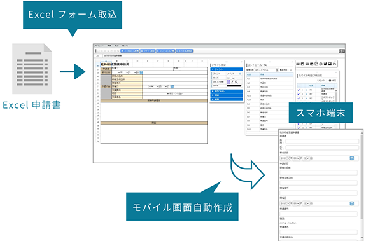Viewport: 366px width, 241px height.
Task: Click the calendar icon of mobile 受付日
Action: tap(352, 158)
